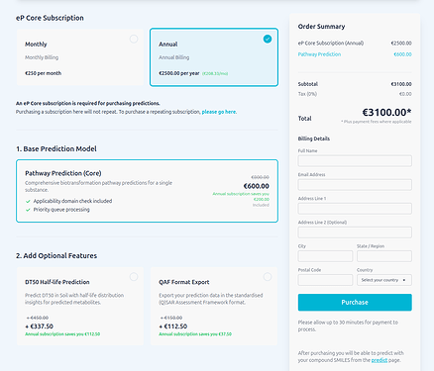Select the Monthly billing radio button
The width and height of the screenshot is (434, 371).
134,39
